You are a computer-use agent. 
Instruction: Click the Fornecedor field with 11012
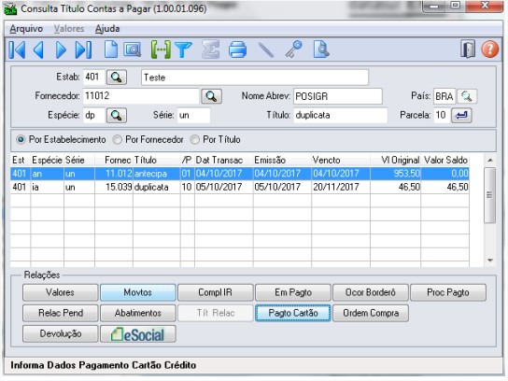click(141, 96)
